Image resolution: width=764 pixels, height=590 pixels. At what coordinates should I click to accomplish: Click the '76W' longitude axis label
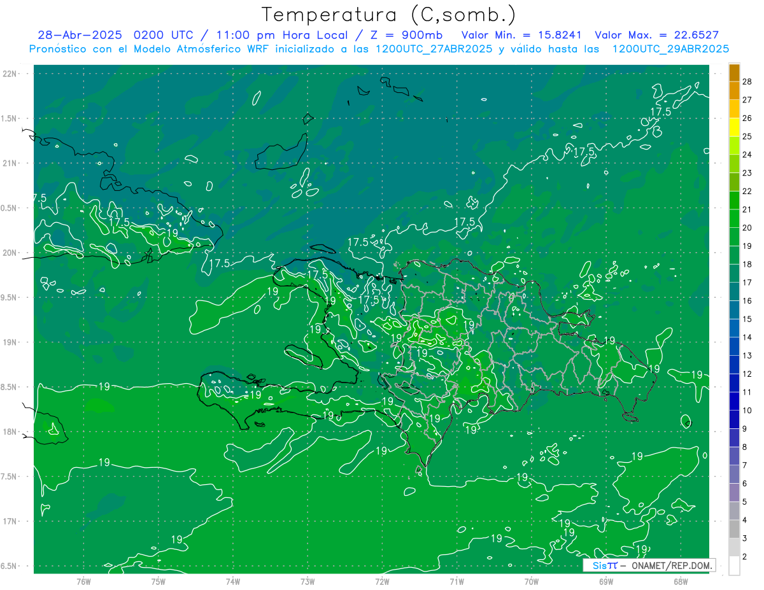[x=83, y=581]
